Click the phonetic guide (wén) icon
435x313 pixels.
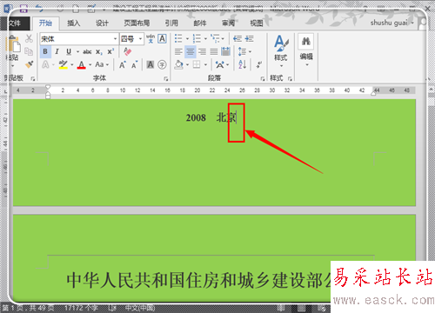[151, 38]
